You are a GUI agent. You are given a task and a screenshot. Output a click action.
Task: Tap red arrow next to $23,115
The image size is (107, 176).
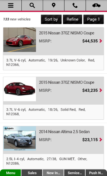pyautogui.click(x=101, y=139)
